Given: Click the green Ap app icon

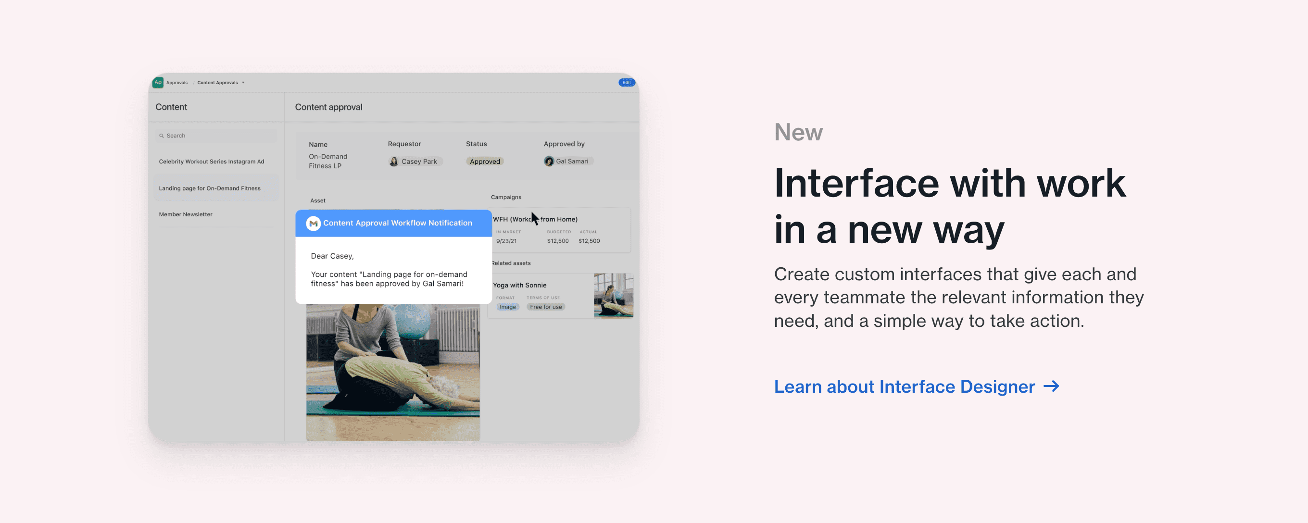Looking at the screenshot, I should click(x=158, y=82).
